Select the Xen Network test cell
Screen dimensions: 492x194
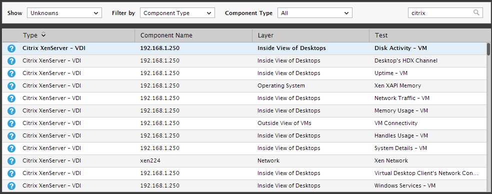[391, 160]
